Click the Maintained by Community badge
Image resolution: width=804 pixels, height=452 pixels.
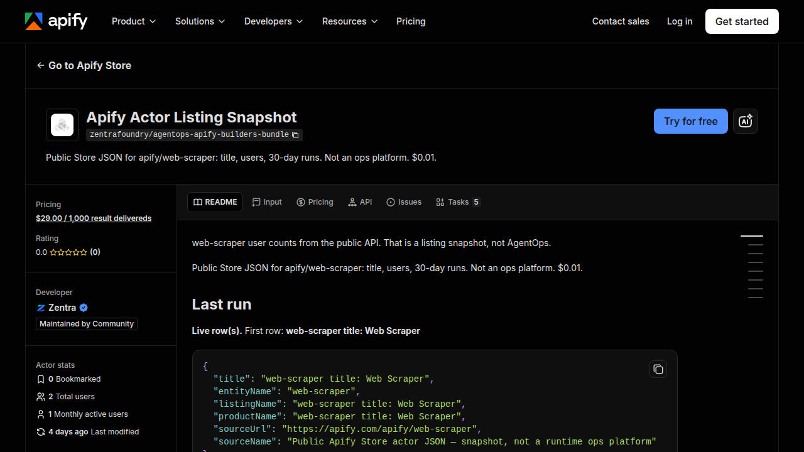(x=87, y=324)
